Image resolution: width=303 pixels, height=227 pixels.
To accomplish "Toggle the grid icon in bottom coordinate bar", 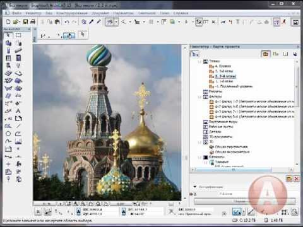I will point(38,212).
